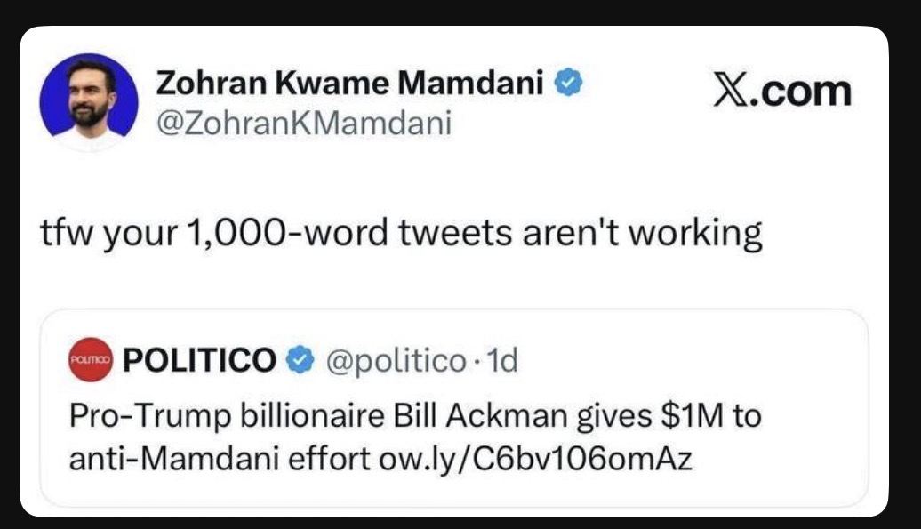Click the white space below the main tweet text
The image size is (921, 529).
pos(444,283)
